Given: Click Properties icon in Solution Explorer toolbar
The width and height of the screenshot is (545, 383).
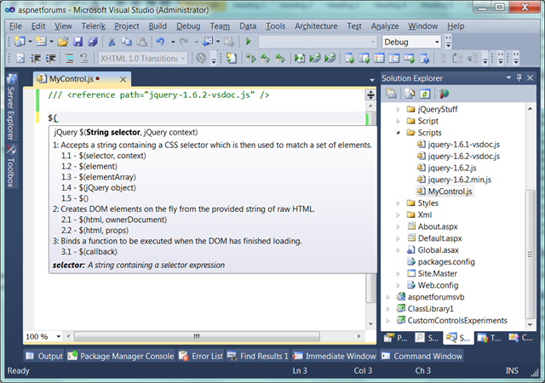Looking at the screenshot, I should point(390,94).
